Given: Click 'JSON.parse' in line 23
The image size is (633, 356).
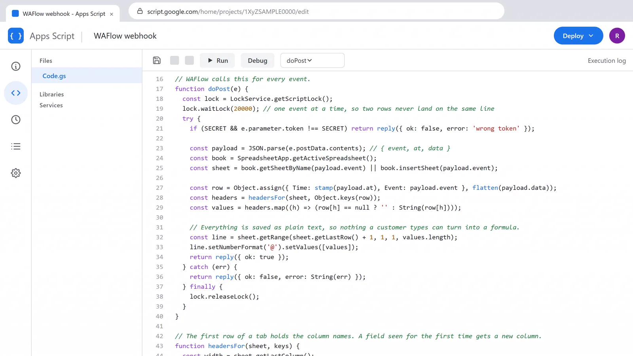Looking at the screenshot, I should (267, 148).
